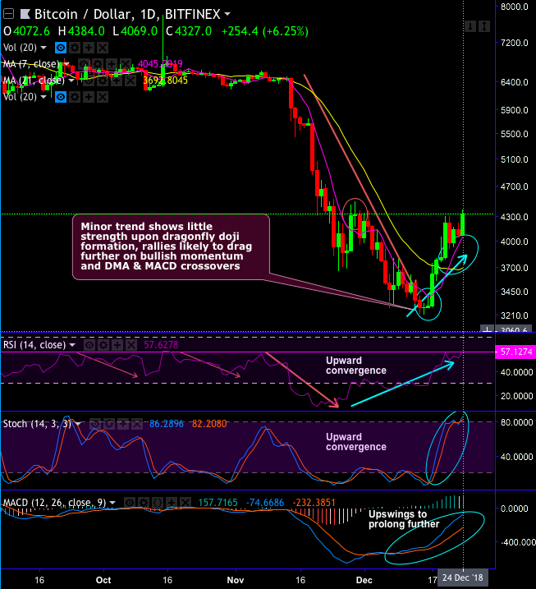Open dropdown of Vol (20) below MA (21, close)
536x589 pixels.
coord(44,97)
